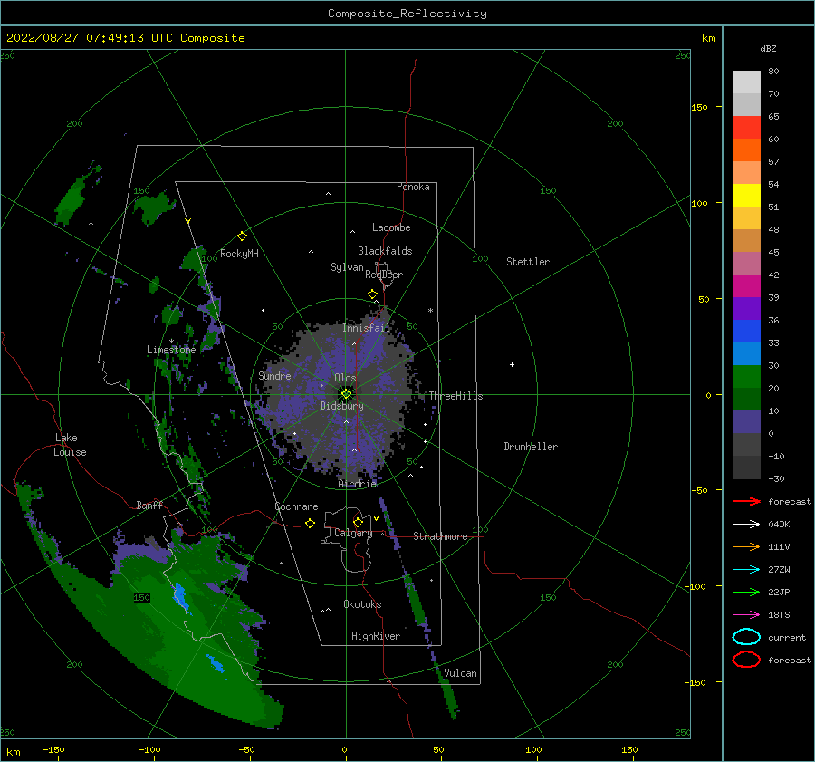Click the Calgary city label
The image size is (815, 762).
pos(353,533)
